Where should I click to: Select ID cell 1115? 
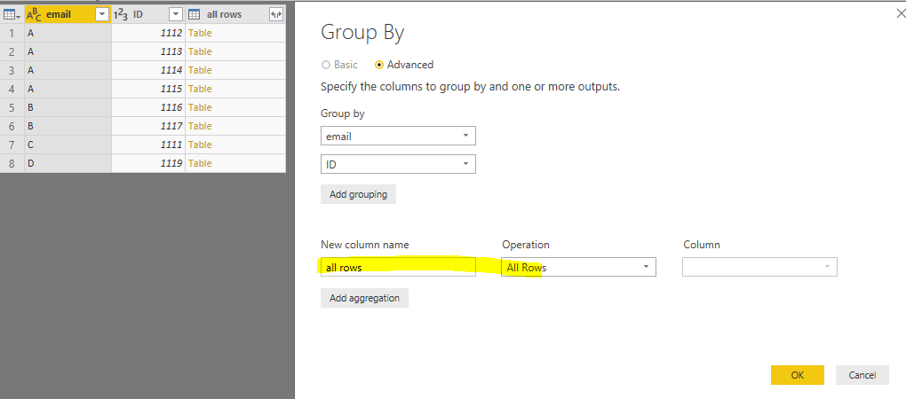148,89
